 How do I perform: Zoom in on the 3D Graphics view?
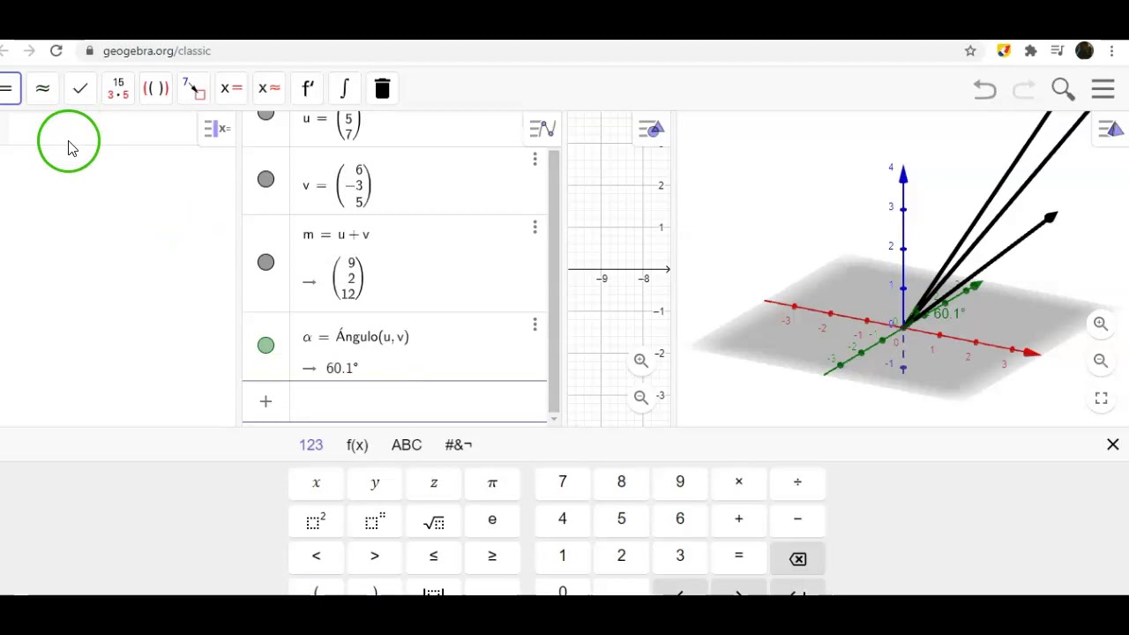coord(1101,324)
